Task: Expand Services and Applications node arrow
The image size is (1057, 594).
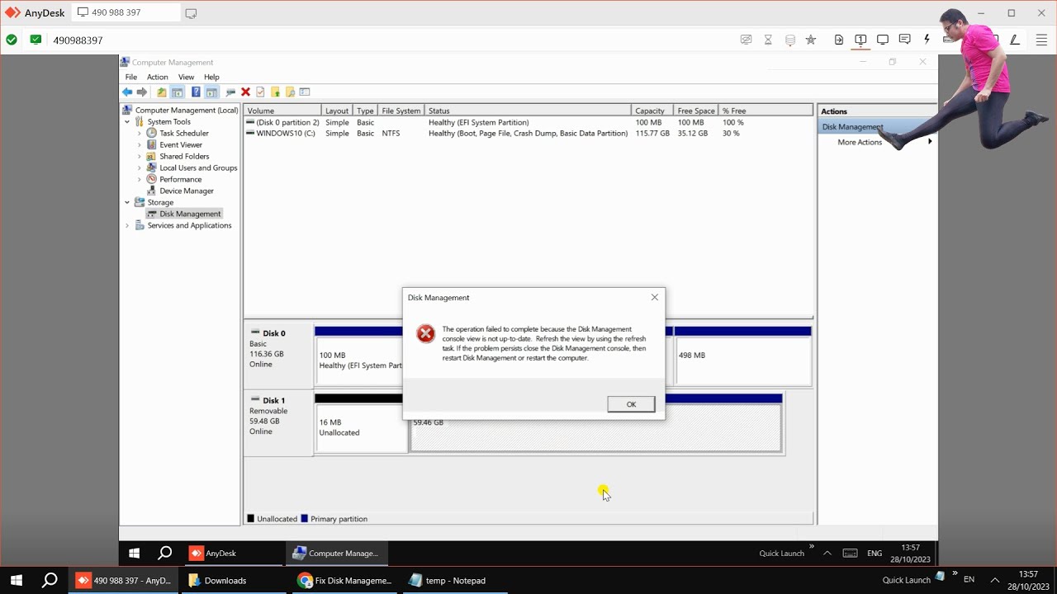Action: (127, 225)
